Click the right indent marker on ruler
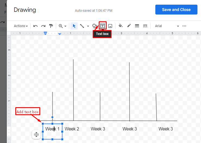Screen dimensions: 201x143 [60, 34]
